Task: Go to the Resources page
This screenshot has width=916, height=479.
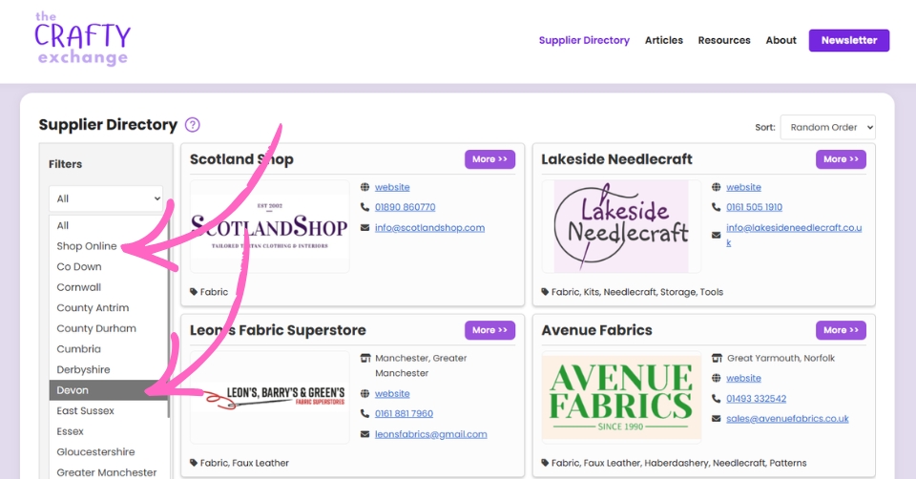Action: point(723,40)
